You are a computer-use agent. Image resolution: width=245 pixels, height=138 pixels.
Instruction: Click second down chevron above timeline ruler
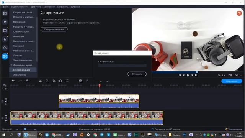click(x=107, y=82)
